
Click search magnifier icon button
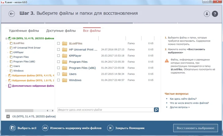[156, 110]
